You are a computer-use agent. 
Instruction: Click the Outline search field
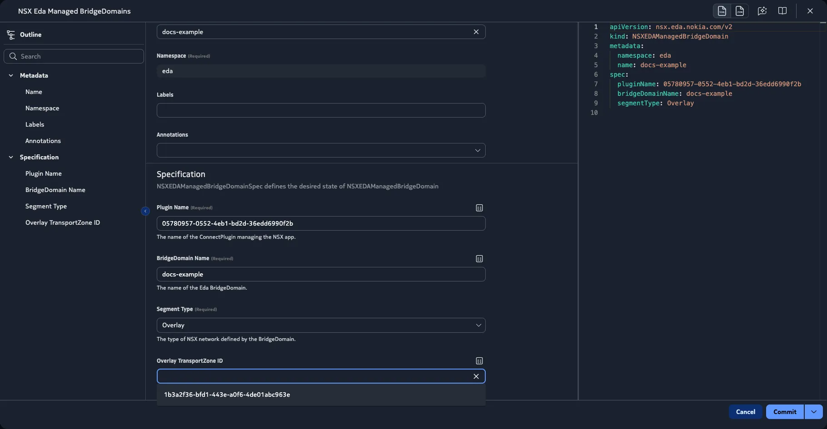(74, 56)
